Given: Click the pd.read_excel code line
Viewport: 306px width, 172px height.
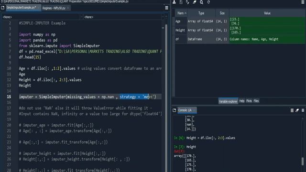Looking at the screenshot, I should 90,52.
